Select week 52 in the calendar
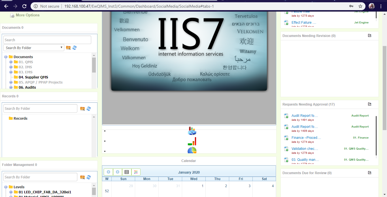Image resolution: width=387 pixels, height=197 pixels. point(107,191)
